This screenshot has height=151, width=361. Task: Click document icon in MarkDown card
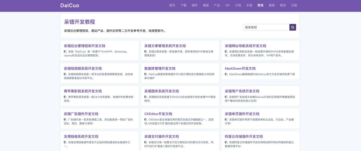click(x=226, y=74)
